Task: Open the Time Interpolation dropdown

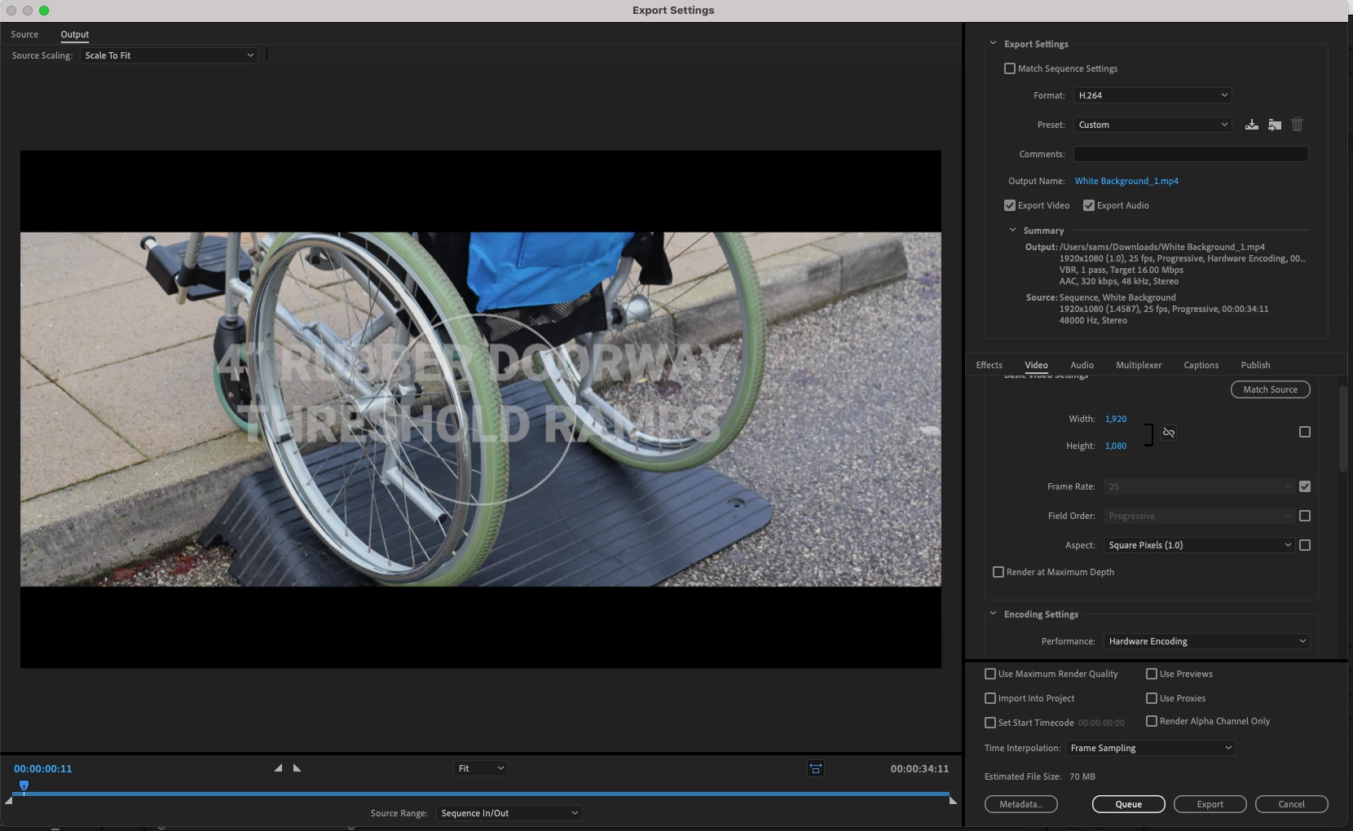Action: tap(1151, 748)
